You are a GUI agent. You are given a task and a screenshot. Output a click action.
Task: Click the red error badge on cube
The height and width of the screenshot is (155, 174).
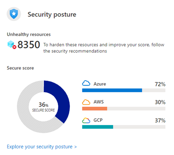[15, 47]
